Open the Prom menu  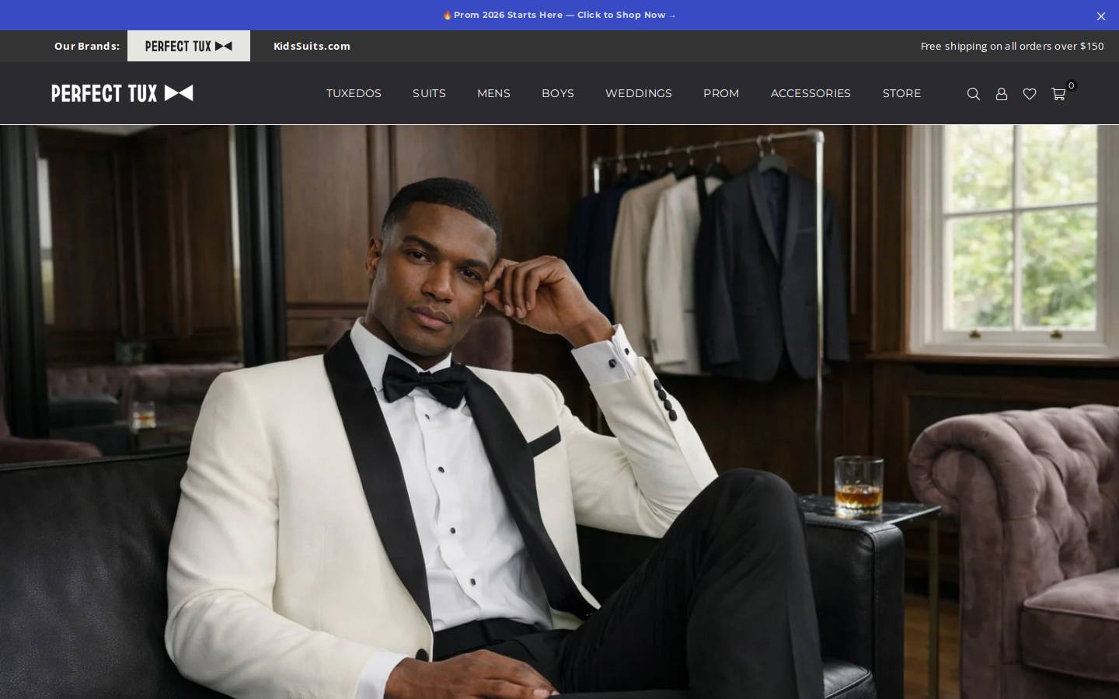click(721, 93)
